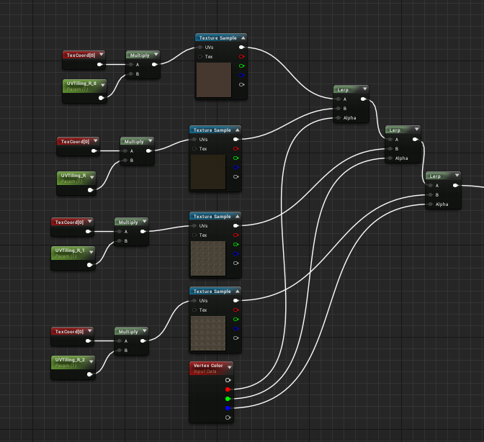Click the A input pin of the topmost Lerp

(x=339, y=99)
